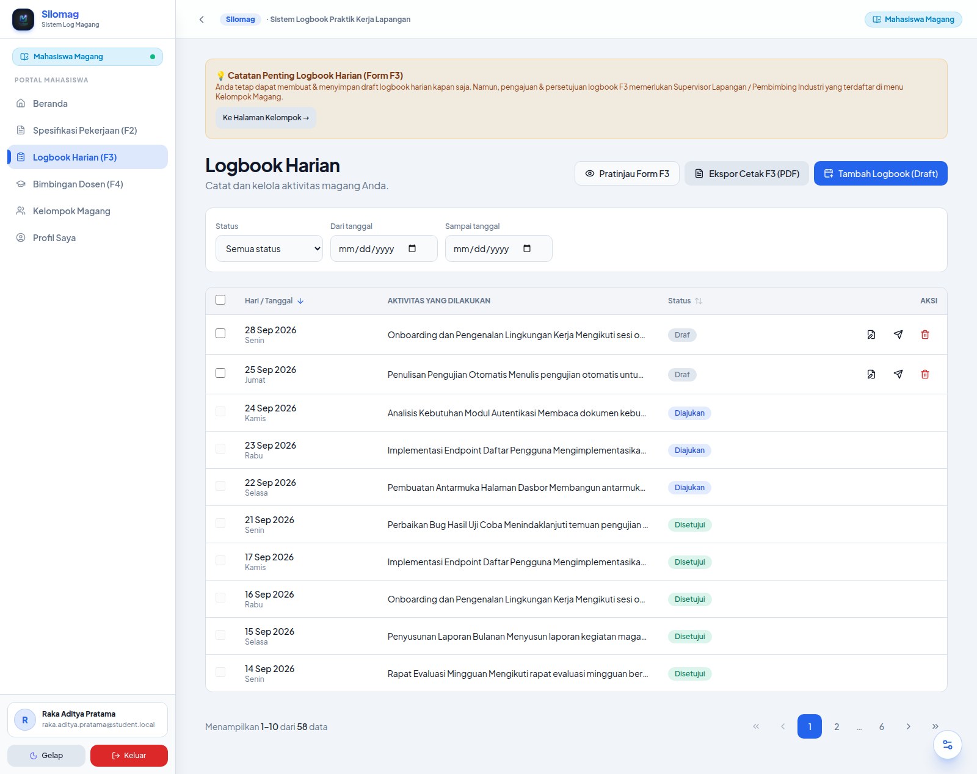Screen dimensions: 977x774
Task: Submit the 25 Sep 2026 draft via send icon
Action: (x=898, y=374)
